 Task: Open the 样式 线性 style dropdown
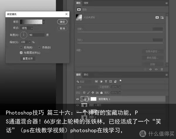[27, 28]
